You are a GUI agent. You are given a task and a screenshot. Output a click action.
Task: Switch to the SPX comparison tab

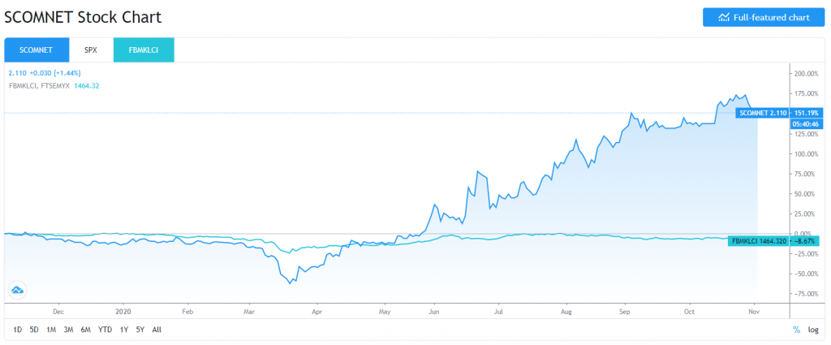[x=91, y=50]
